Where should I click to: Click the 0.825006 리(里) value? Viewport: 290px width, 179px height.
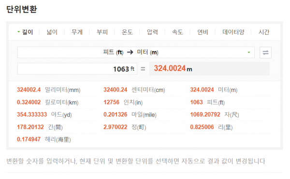(211, 127)
